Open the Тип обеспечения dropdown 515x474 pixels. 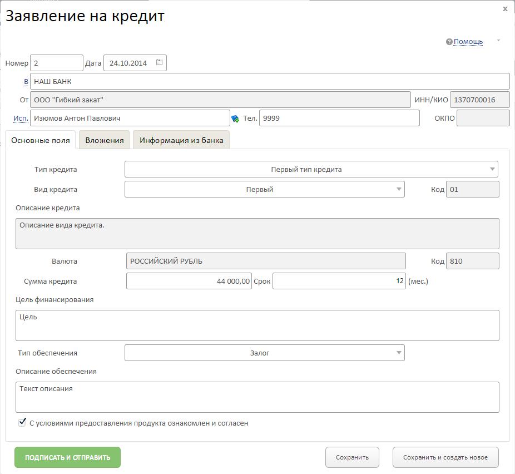coord(264,353)
